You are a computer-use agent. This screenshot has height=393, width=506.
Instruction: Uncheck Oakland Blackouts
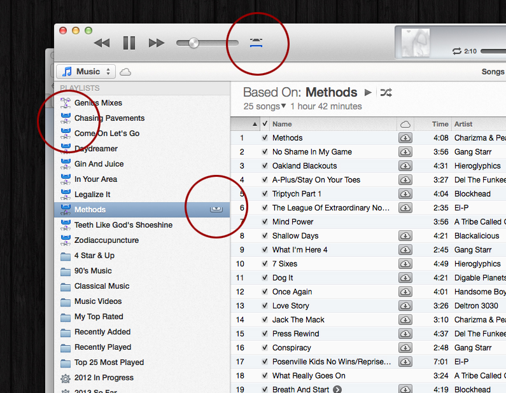pyautogui.click(x=265, y=166)
